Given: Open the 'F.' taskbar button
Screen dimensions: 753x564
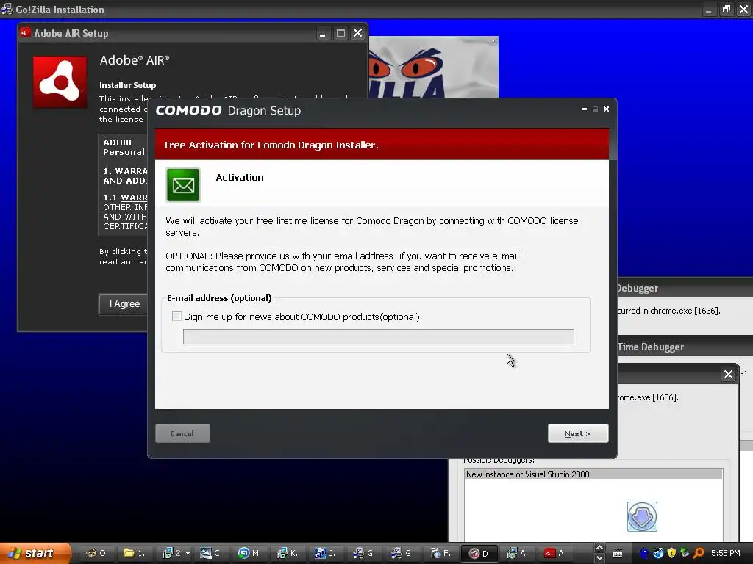Looking at the screenshot, I should pyautogui.click(x=440, y=553).
